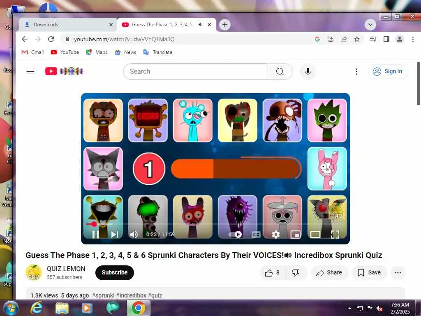Open the YouTube hamburger guide menu
The height and width of the screenshot is (316, 421).
click(30, 71)
